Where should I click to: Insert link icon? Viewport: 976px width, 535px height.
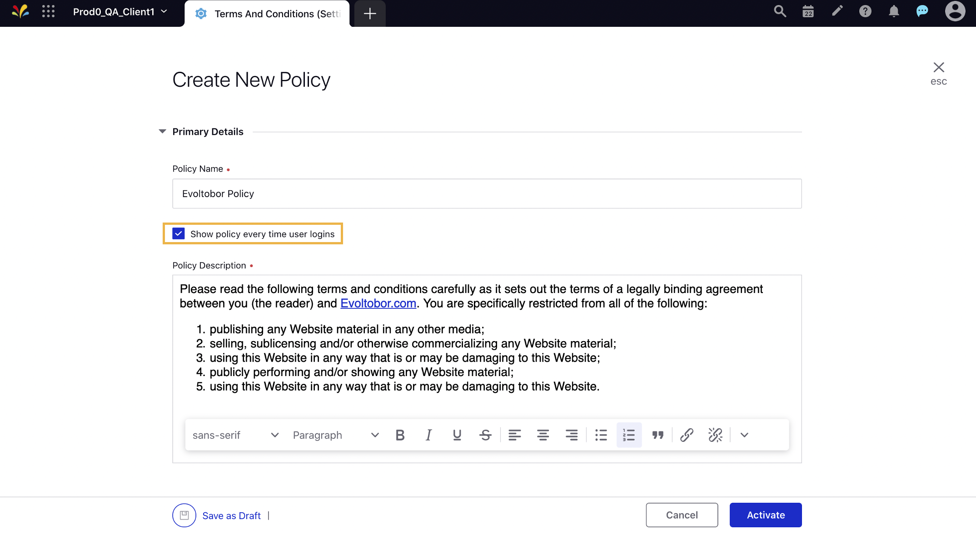click(x=687, y=435)
